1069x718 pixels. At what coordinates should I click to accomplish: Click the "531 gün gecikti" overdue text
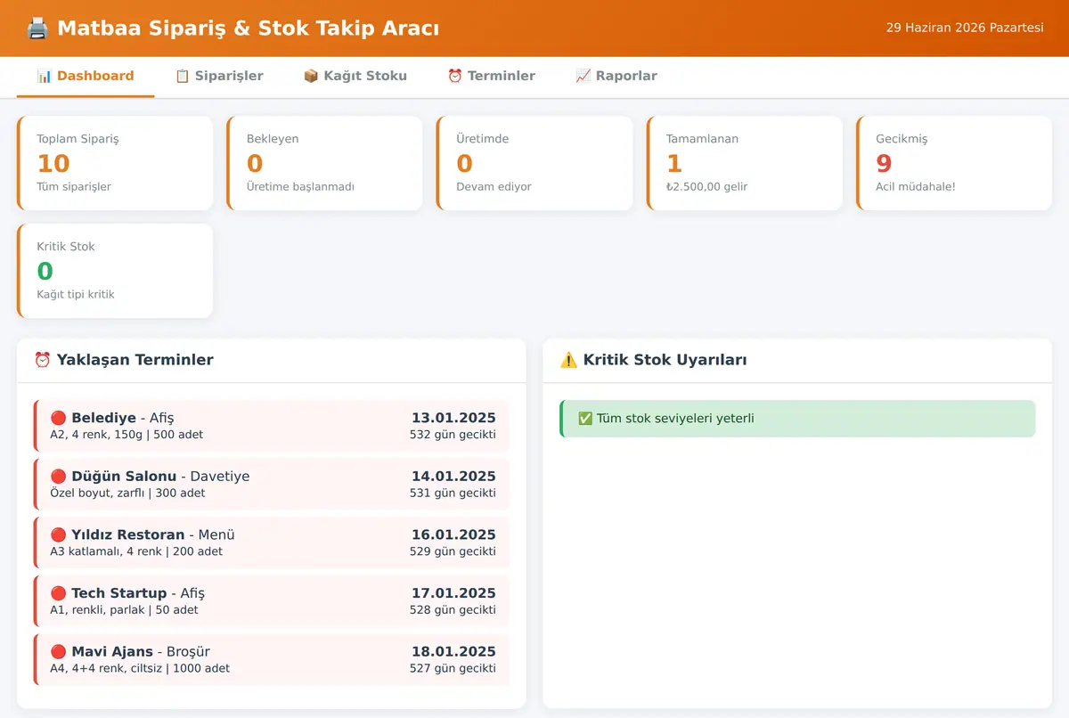tap(453, 494)
